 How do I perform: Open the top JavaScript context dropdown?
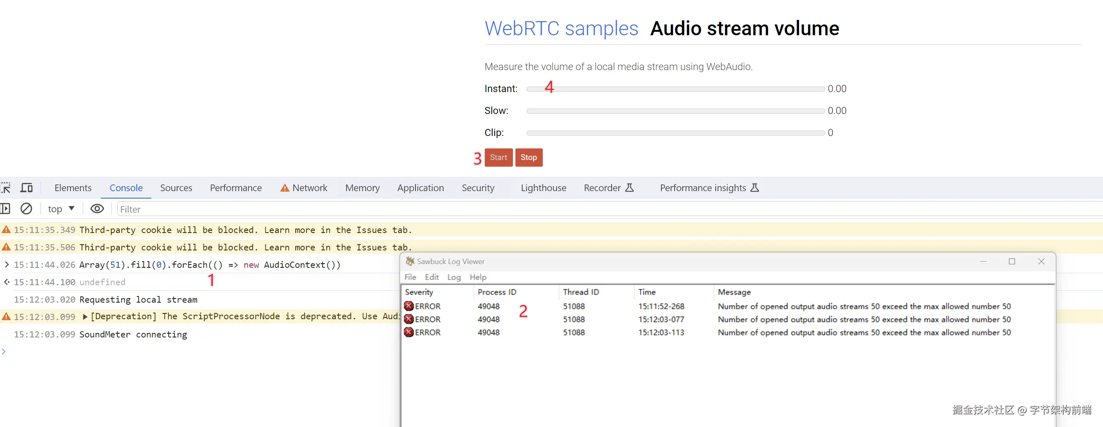click(61, 209)
